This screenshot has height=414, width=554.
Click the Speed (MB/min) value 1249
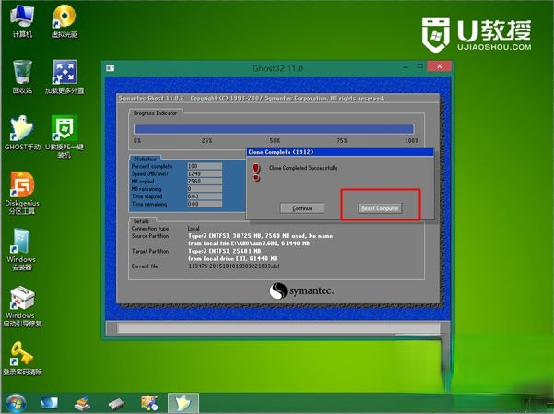click(205, 173)
